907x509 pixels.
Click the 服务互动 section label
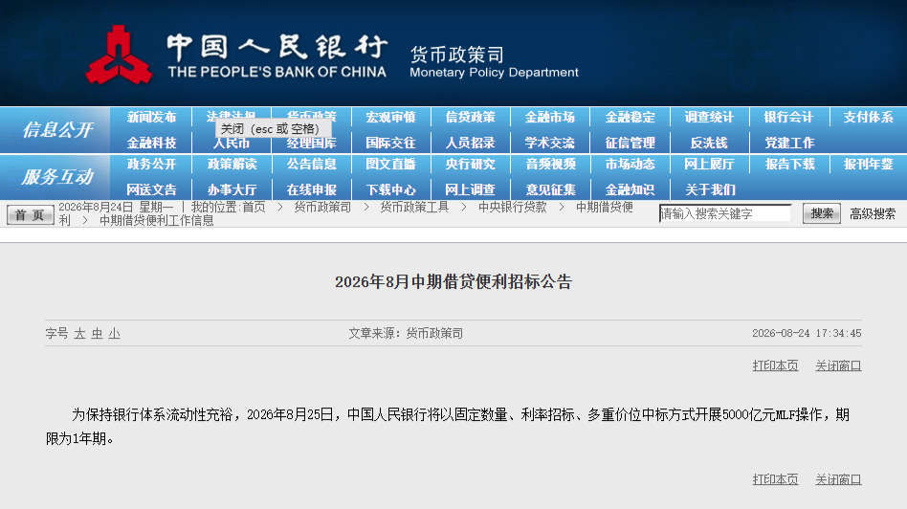56,176
